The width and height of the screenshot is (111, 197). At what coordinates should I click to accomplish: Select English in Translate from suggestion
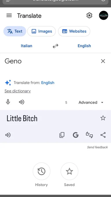point(48,83)
